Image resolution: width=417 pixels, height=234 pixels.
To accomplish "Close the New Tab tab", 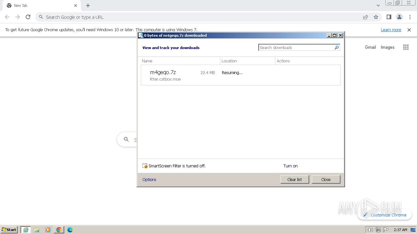I will point(76,6).
